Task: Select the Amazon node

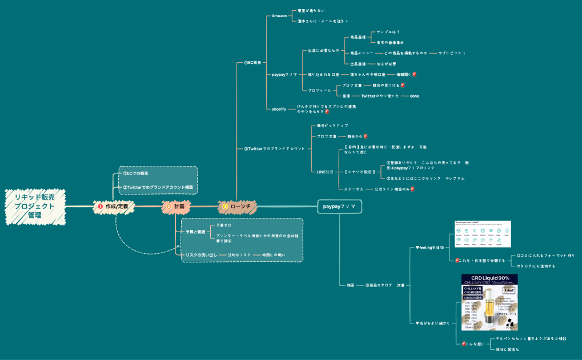Action: pyautogui.click(x=279, y=15)
